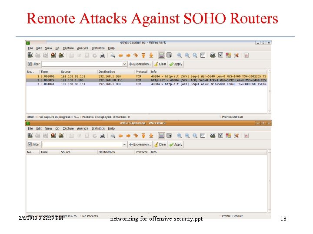Go back arrow in eth0 window toolbar
Viewport: 313px width, 234px height.
[120, 55]
